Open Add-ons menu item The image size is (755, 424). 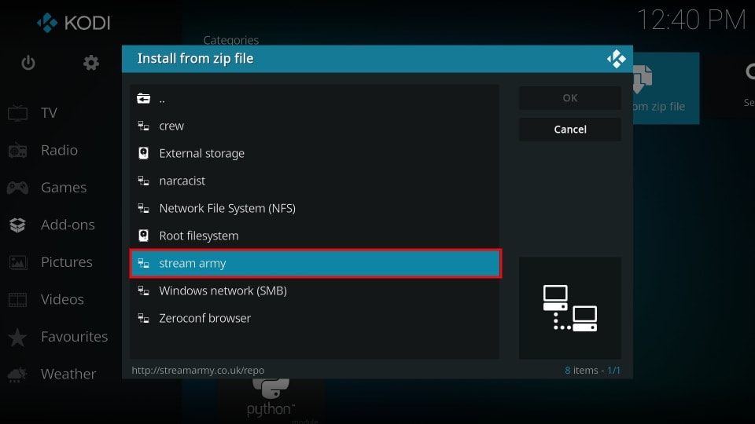[68, 225]
